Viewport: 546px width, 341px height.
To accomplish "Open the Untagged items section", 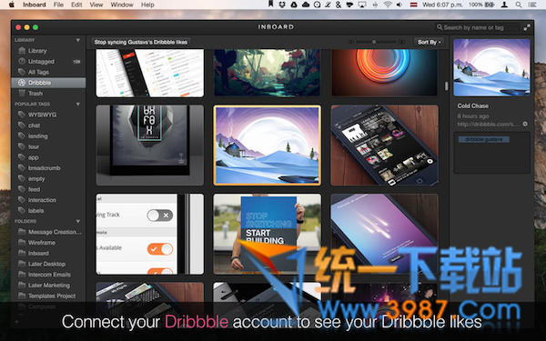I will click(48, 61).
